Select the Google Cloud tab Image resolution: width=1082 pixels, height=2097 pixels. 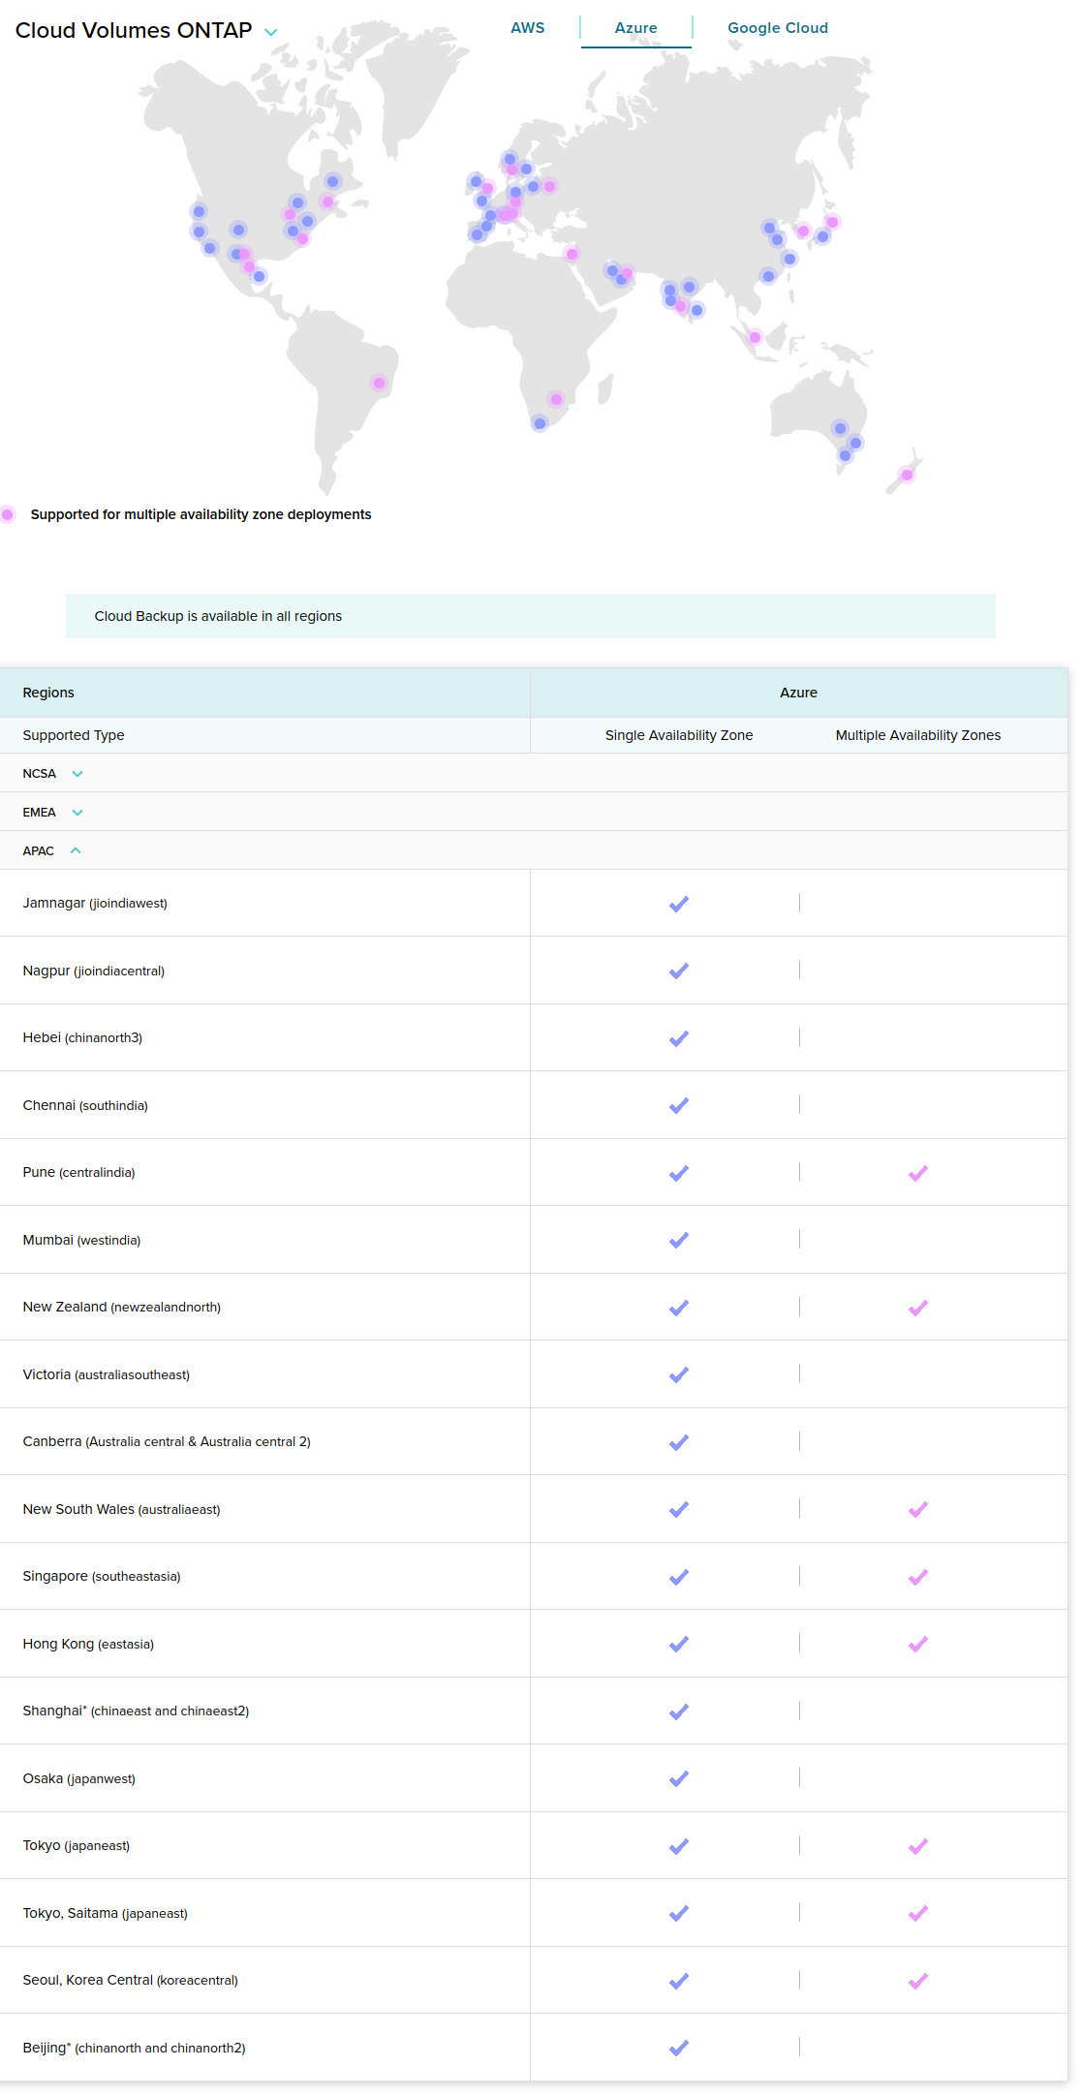(777, 28)
